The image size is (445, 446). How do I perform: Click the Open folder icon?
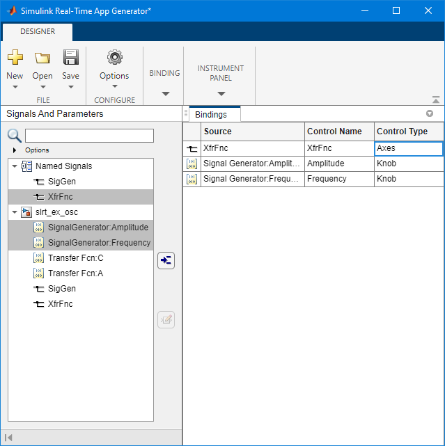point(42,58)
